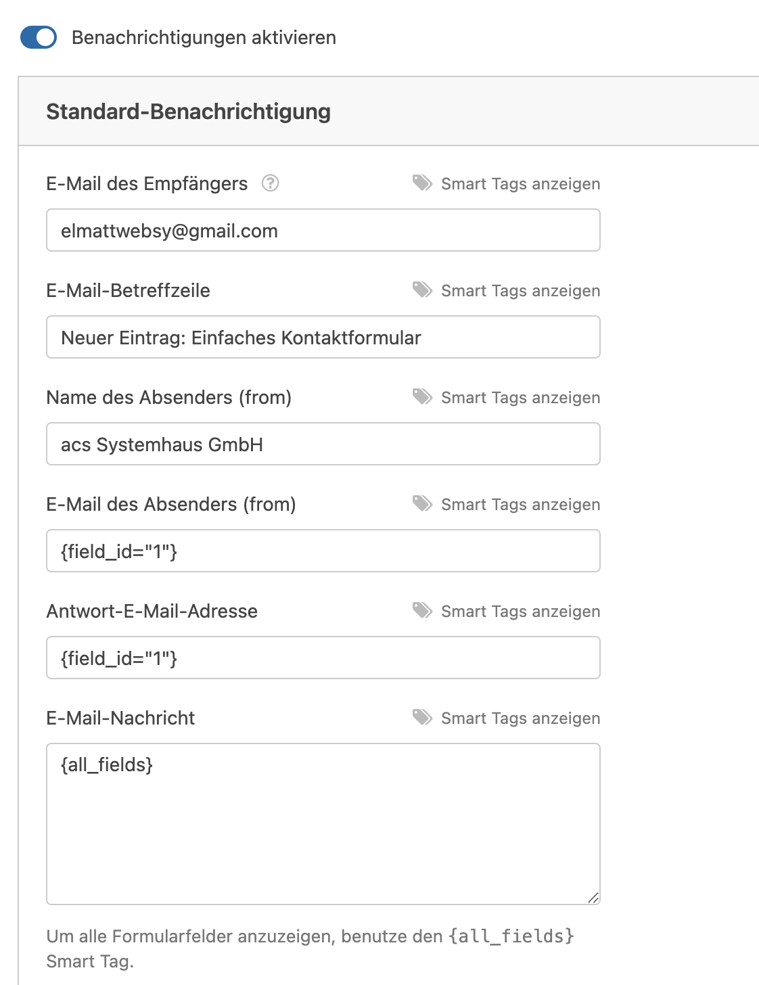The height and width of the screenshot is (985, 759).
Task: Toggle the Benachrichtigungen aktivieren switch
Action: 39,37
